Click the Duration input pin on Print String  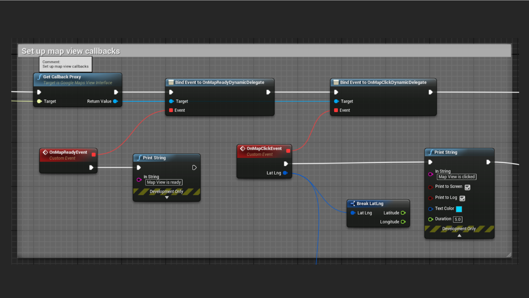pos(430,219)
